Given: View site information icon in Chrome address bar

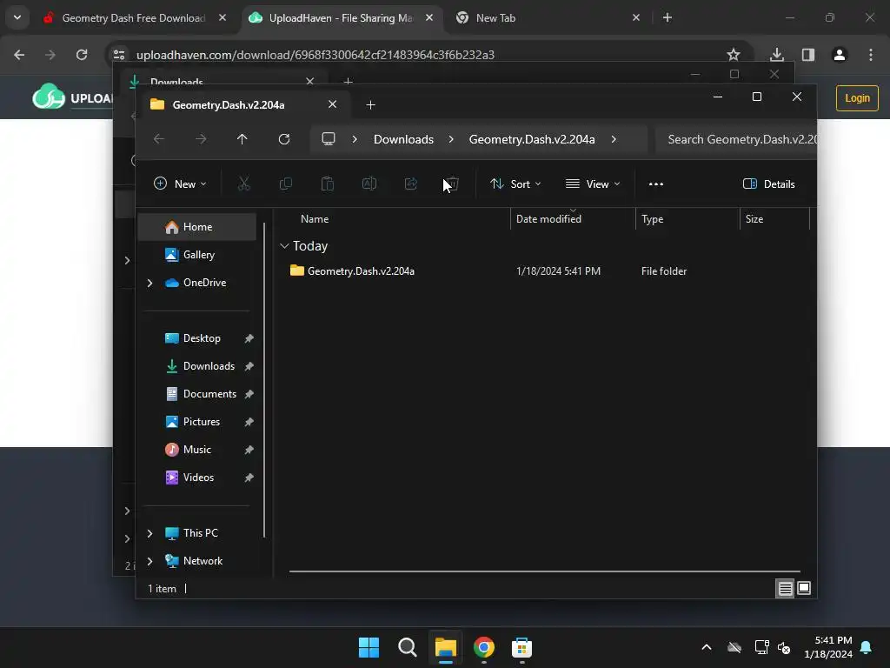Looking at the screenshot, I should pyautogui.click(x=119, y=55).
